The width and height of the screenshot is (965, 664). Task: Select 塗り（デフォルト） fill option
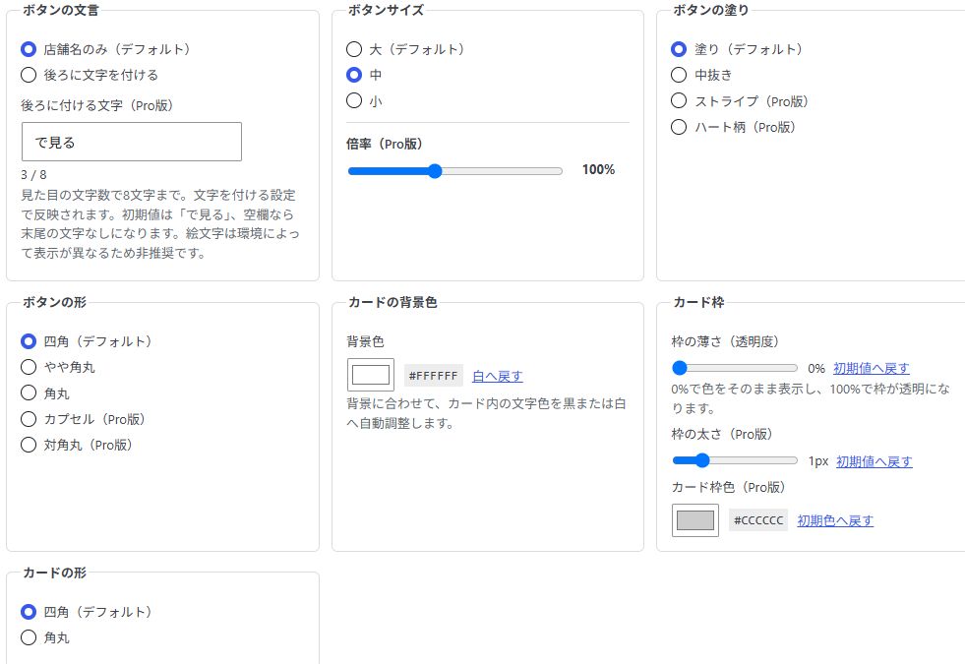click(678, 49)
